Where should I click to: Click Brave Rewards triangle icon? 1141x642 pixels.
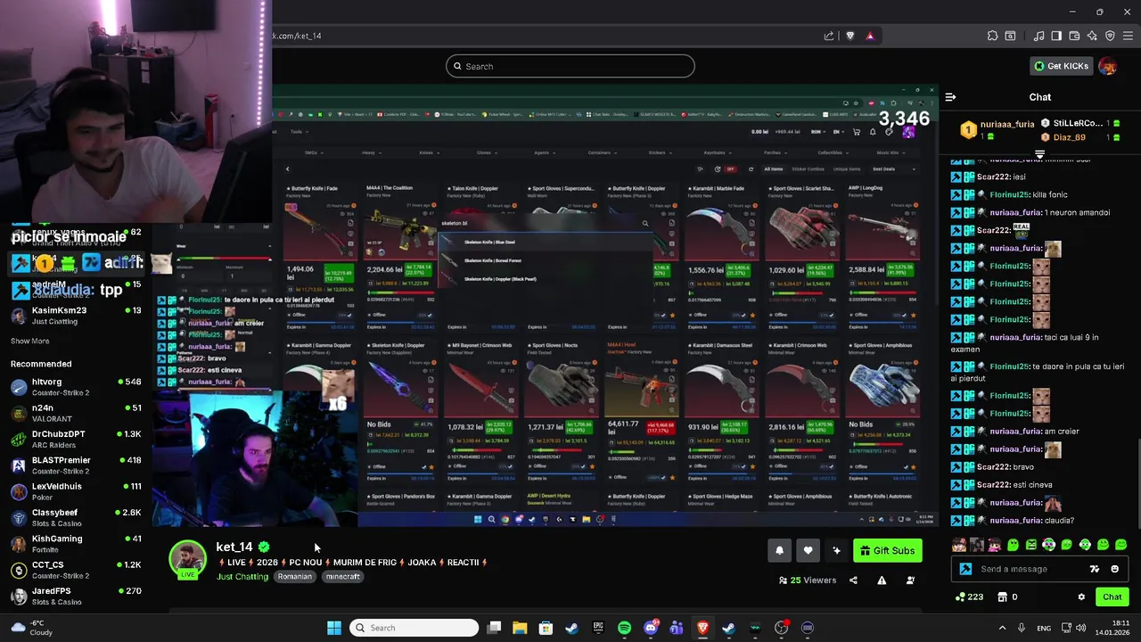tap(870, 36)
